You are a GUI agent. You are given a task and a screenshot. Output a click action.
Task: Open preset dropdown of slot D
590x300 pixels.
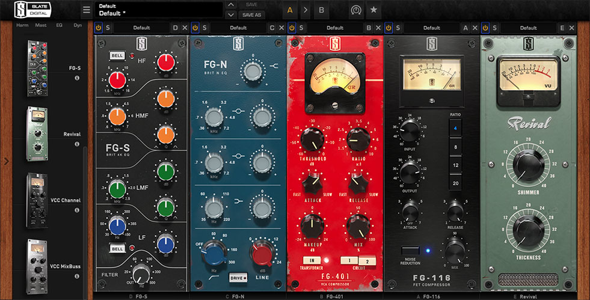click(x=141, y=28)
